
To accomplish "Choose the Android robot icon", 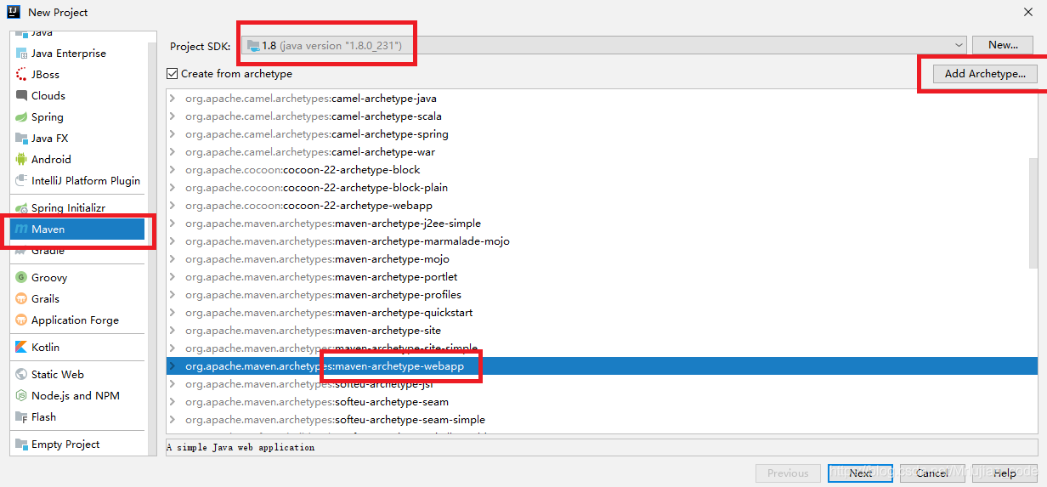I will (21, 160).
